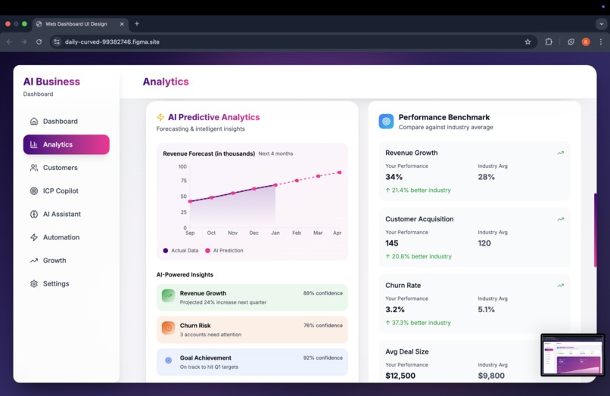The image size is (610, 396).
Task: Go forward in browser history
Action: [24, 42]
